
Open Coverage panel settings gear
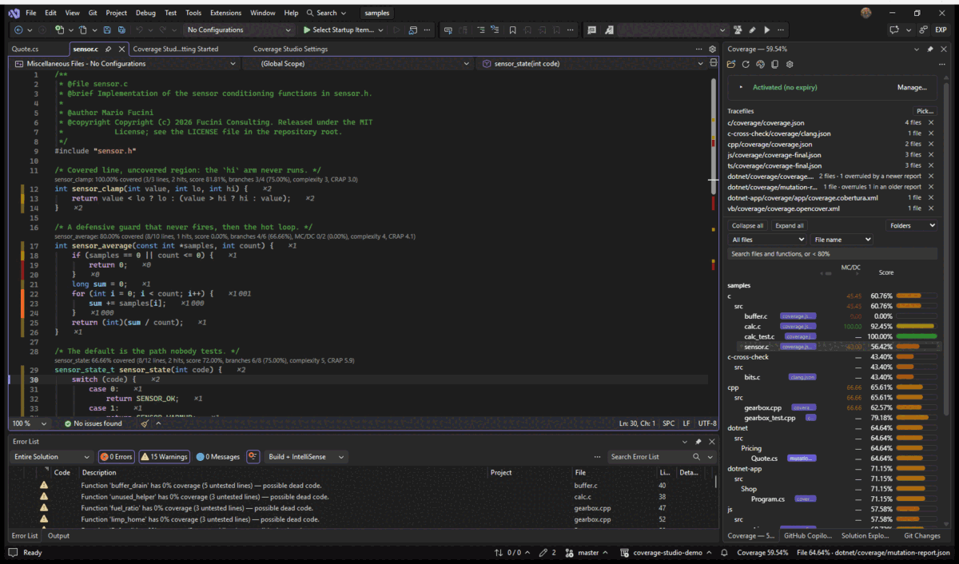(x=789, y=64)
